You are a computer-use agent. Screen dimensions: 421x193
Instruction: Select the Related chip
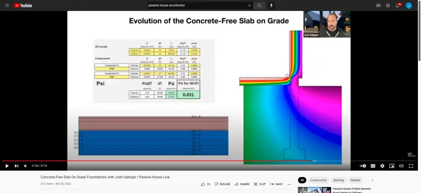pyautogui.click(x=355, y=180)
